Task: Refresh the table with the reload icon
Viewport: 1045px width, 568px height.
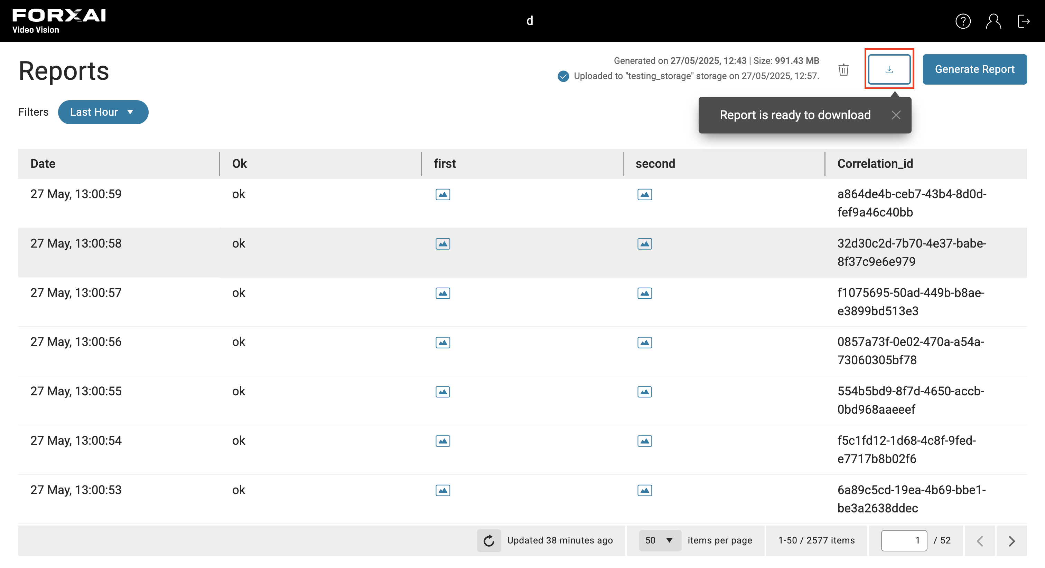Action: tap(489, 540)
